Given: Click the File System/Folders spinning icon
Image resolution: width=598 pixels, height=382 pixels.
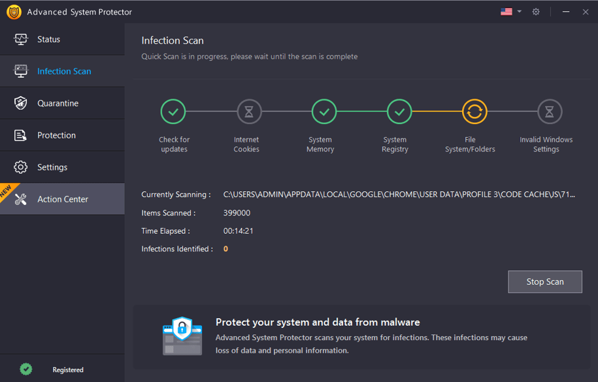Looking at the screenshot, I should click(x=475, y=112).
